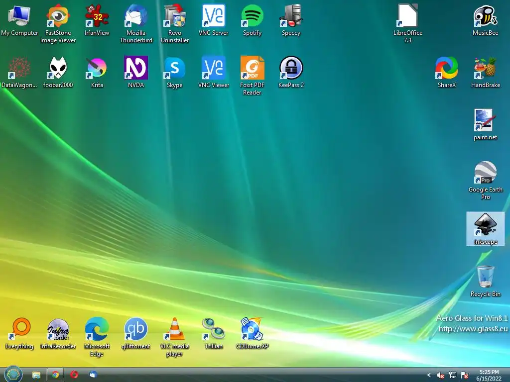
Task: Select the HandBrake shortcut
Action: coord(485,72)
